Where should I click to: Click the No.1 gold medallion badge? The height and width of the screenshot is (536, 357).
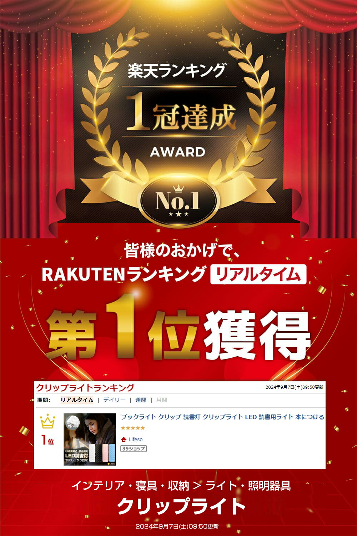click(x=178, y=200)
